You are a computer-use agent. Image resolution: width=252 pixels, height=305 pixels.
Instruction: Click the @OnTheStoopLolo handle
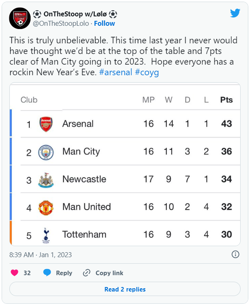coord(61,24)
